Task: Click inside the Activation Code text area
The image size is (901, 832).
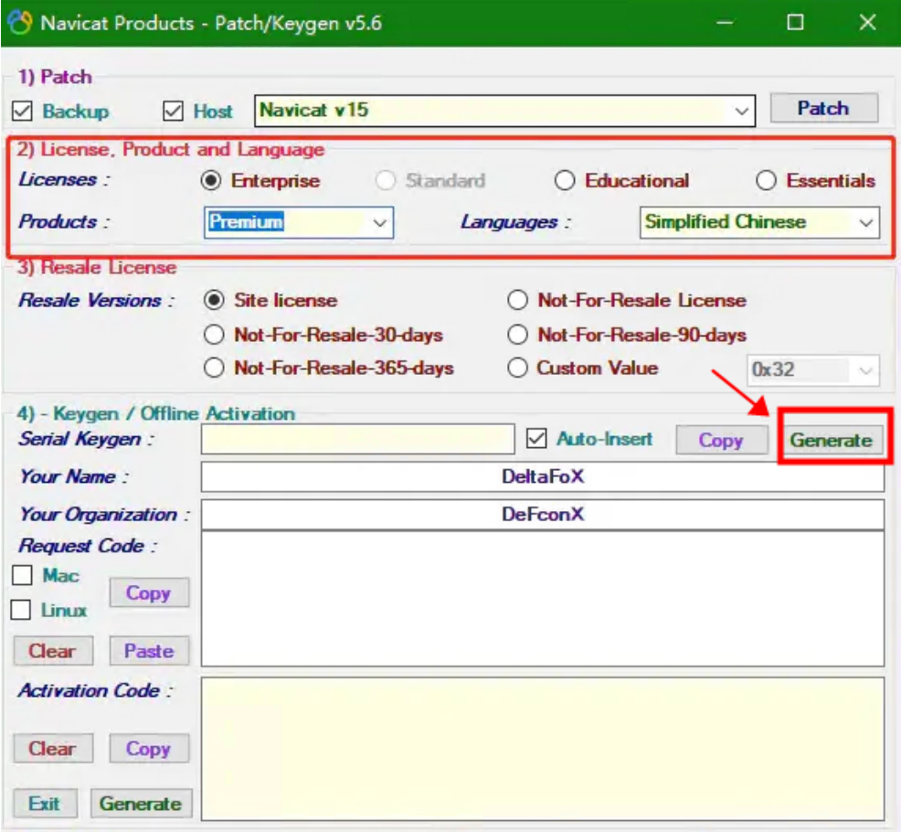Action: click(x=543, y=749)
